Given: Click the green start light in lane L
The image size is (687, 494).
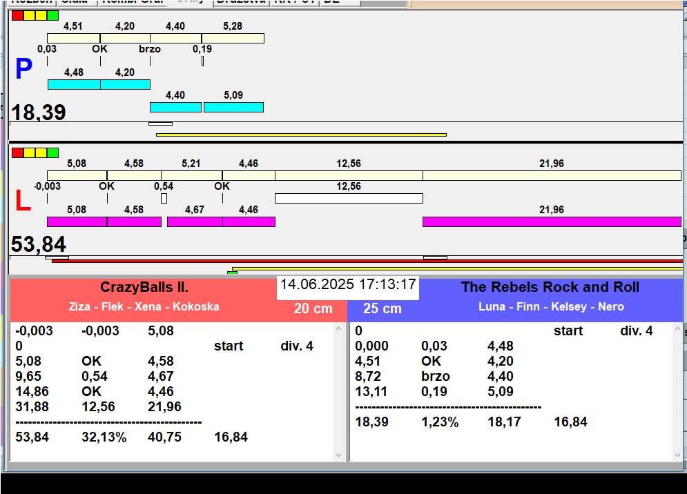Looking at the screenshot, I should tap(52, 152).
